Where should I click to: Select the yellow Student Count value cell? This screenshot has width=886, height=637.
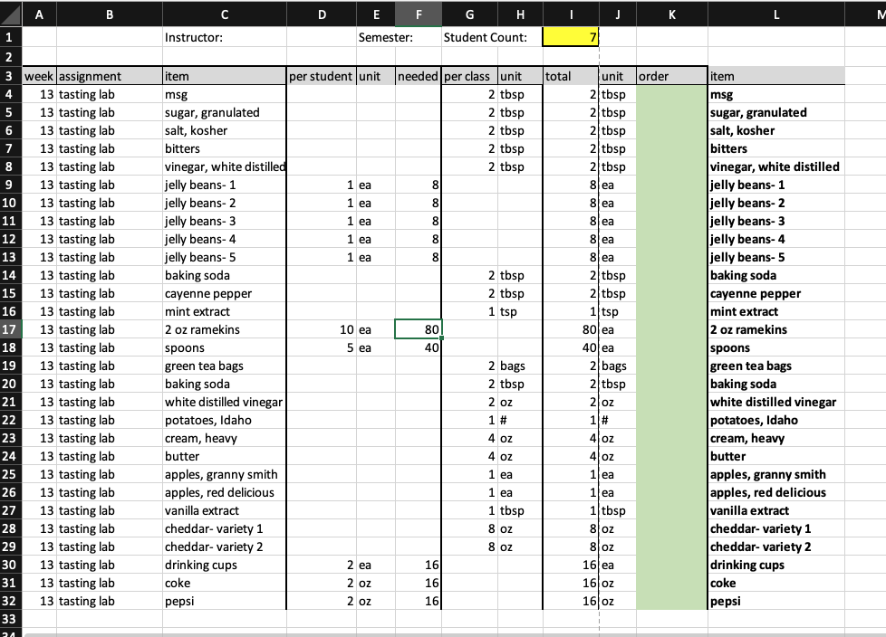(570, 37)
